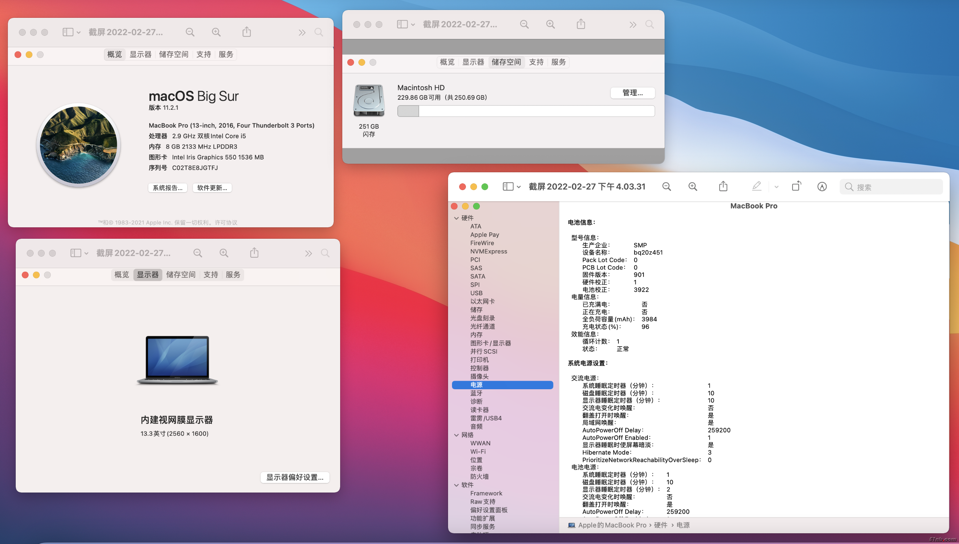This screenshot has height=544, width=959.
Task: Share the 下午 4.03.31 screenshot
Action: (x=723, y=186)
